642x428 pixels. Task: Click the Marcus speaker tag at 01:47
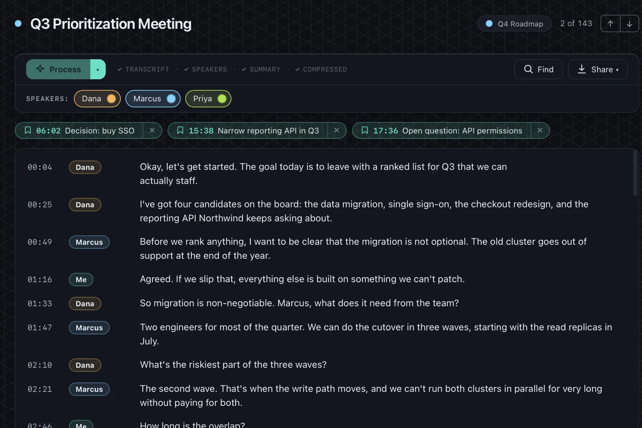click(89, 328)
